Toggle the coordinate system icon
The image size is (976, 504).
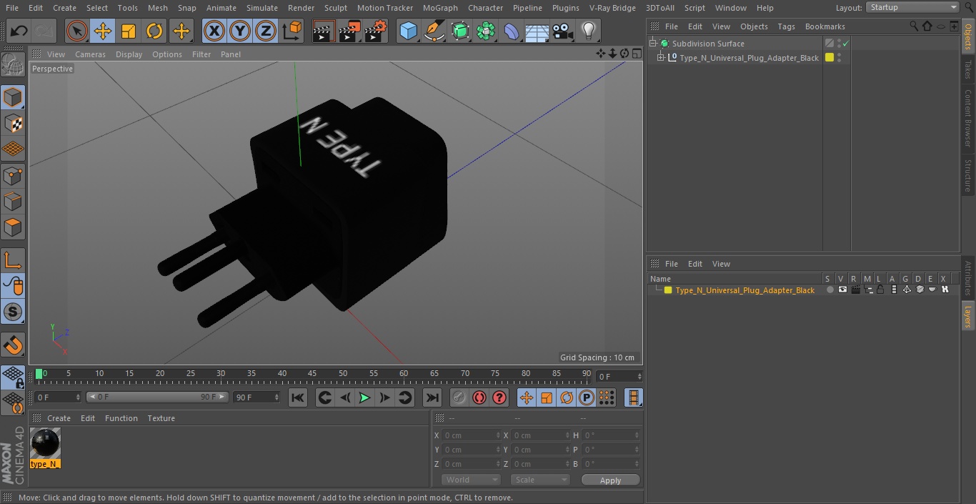[292, 31]
